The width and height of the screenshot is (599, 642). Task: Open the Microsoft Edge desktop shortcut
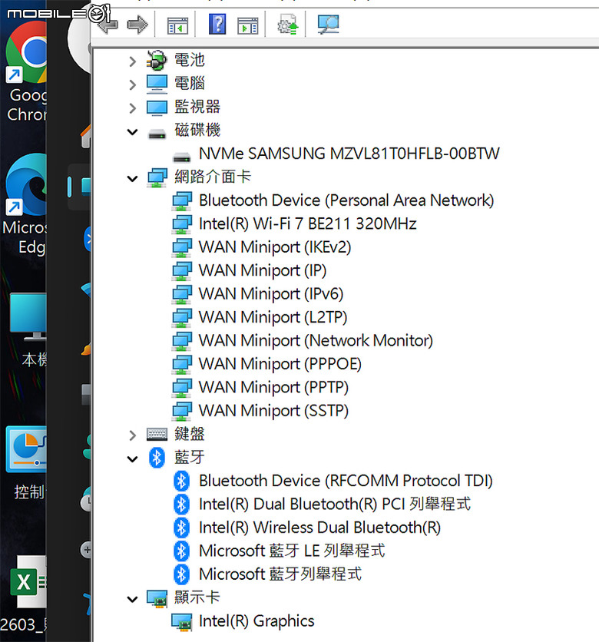pos(25,205)
